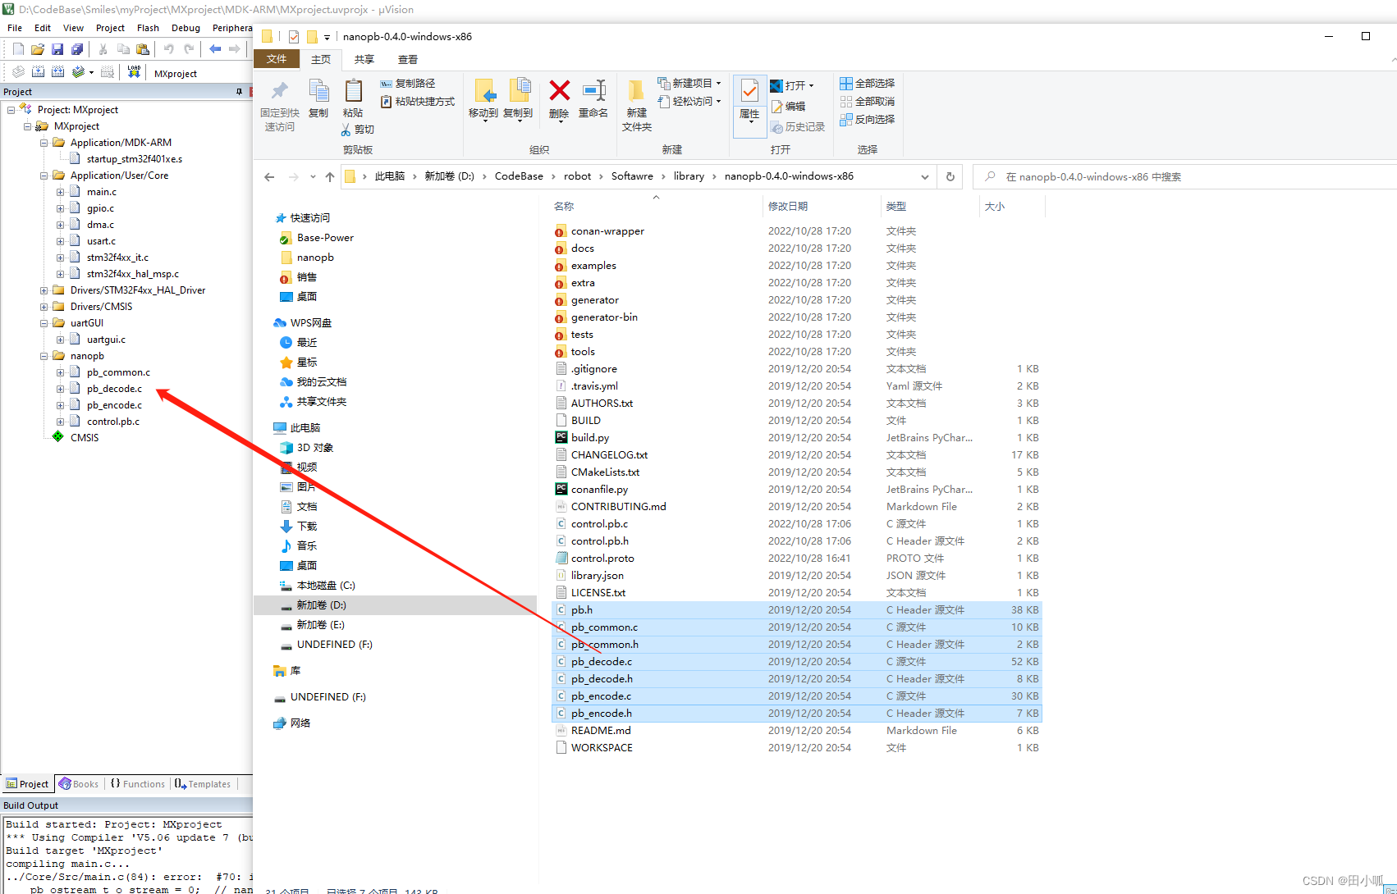This screenshot has height=894, width=1397.
Task: Open the Debug menu in µVision
Action: tap(186, 27)
